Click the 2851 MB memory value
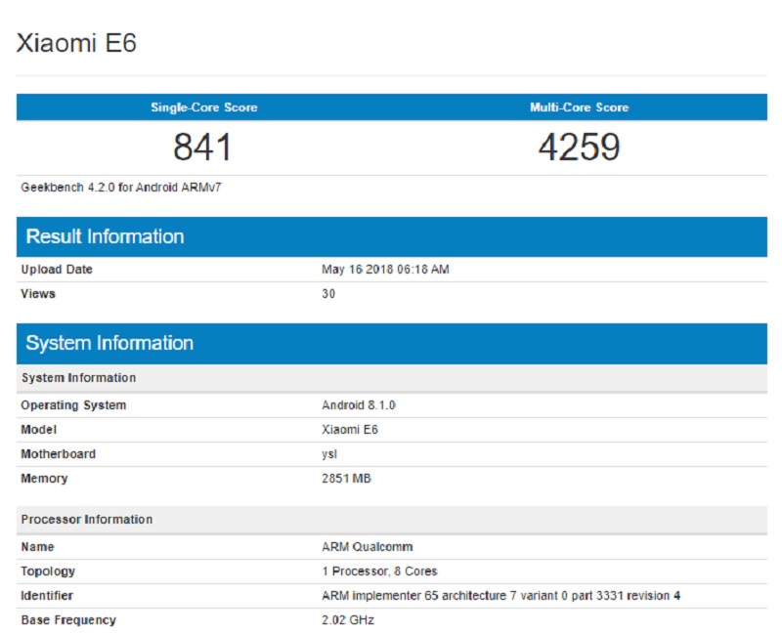Image resolution: width=782 pixels, height=634 pixels. (x=346, y=479)
